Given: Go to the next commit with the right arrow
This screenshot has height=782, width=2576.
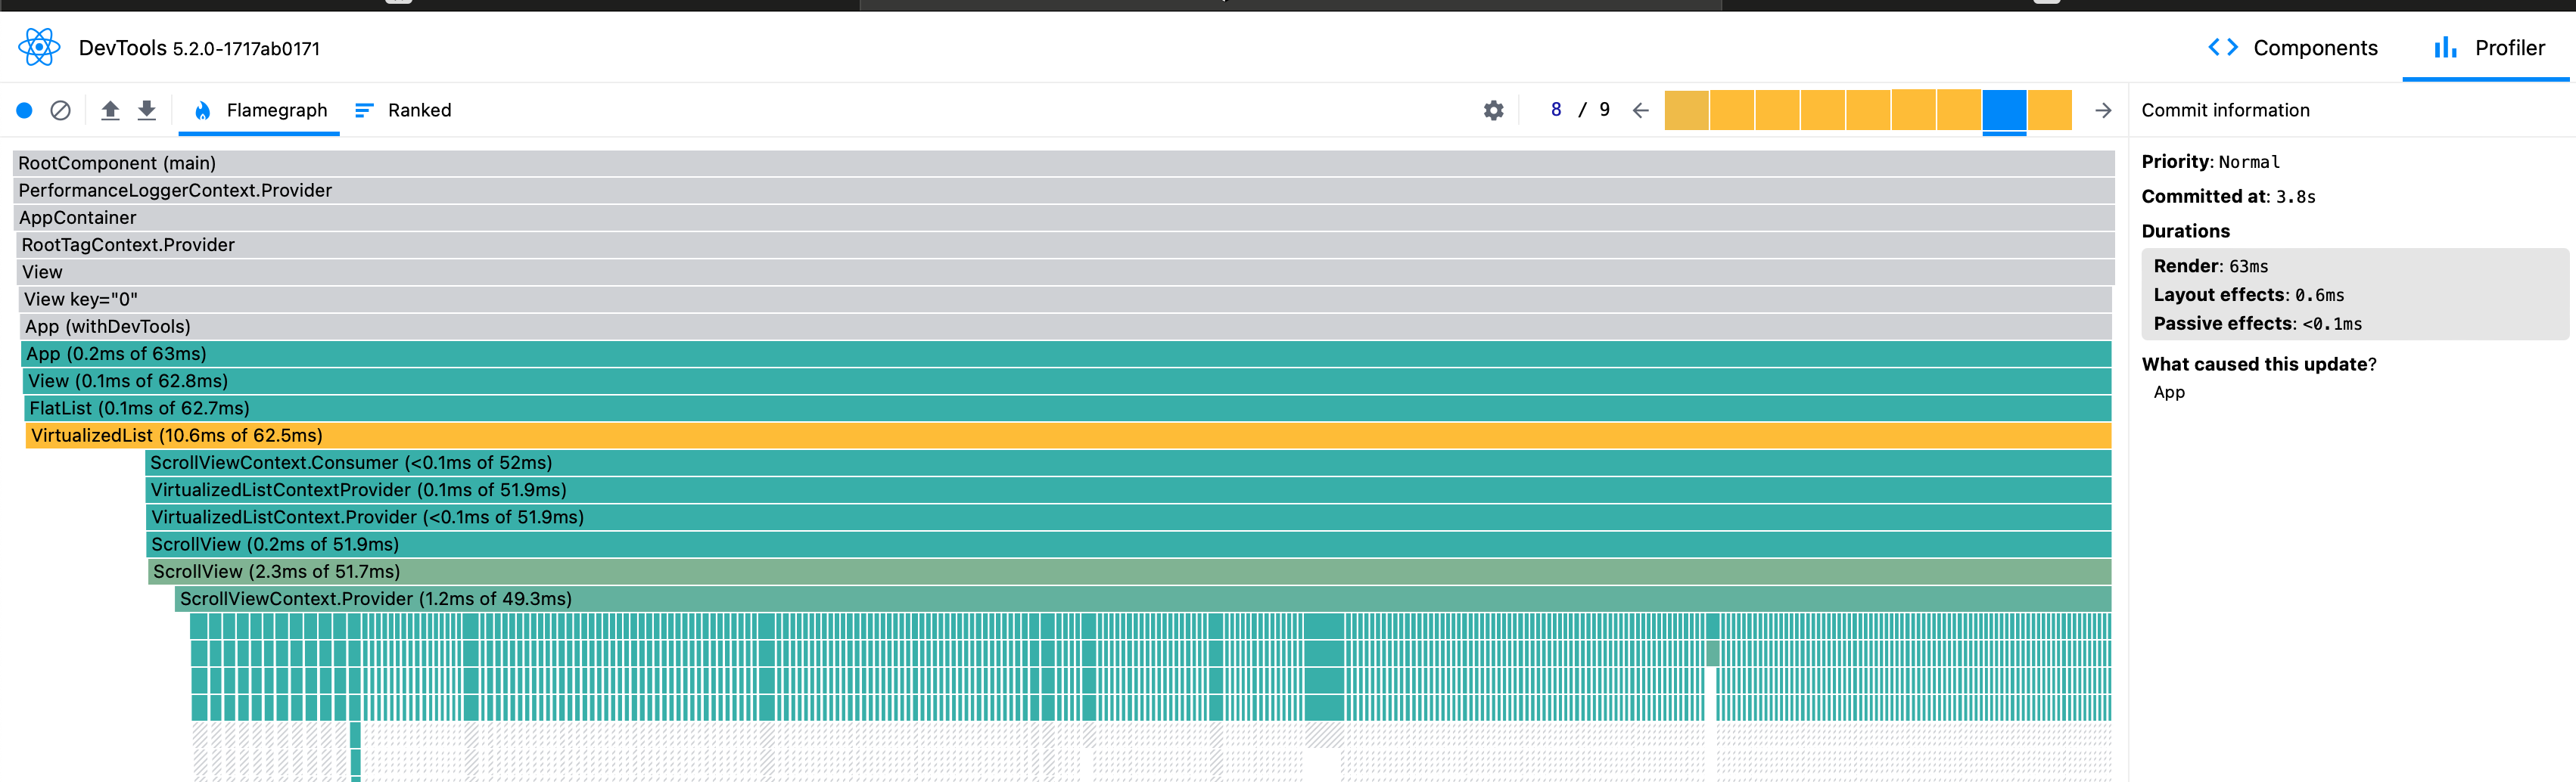Looking at the screenshot, I should (2103, 110).
